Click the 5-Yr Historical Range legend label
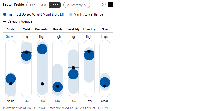The width and height of the screenshot is (206, 111). (88, 14)
